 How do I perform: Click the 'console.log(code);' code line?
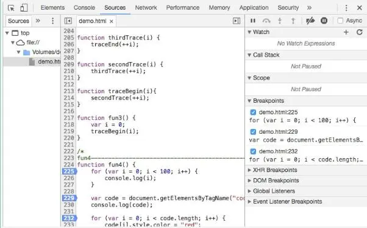click(x=122, y=205)
